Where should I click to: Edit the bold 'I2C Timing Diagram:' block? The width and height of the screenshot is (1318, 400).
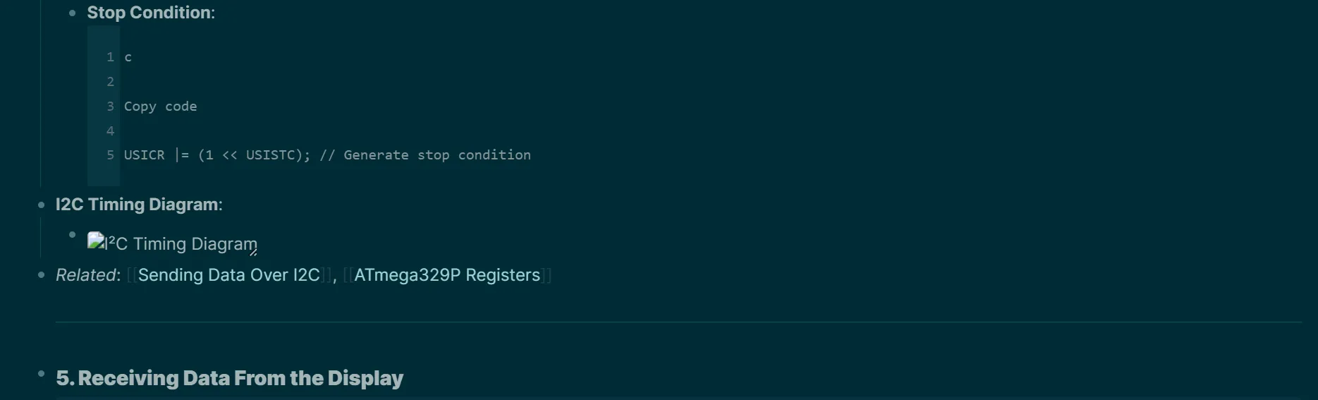tap(139, 205)
